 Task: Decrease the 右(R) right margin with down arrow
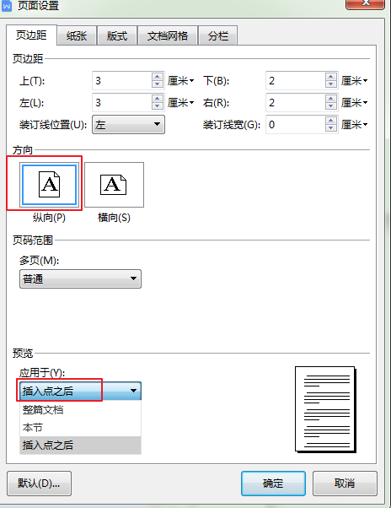click(x=331, y=106)
